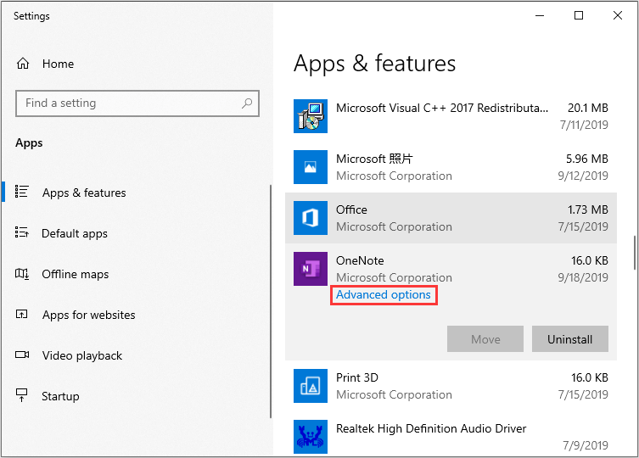Click the 9/18/2019 install date
Screen dimensions: 639x458
583,277
